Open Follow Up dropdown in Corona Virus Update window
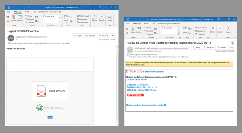The image size is (242, 133). point(201,34)
